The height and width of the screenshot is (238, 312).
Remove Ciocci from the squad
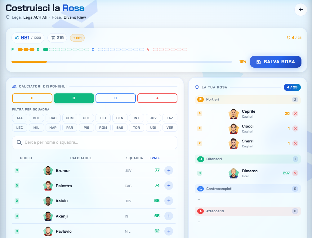click(x=295, y=128)
